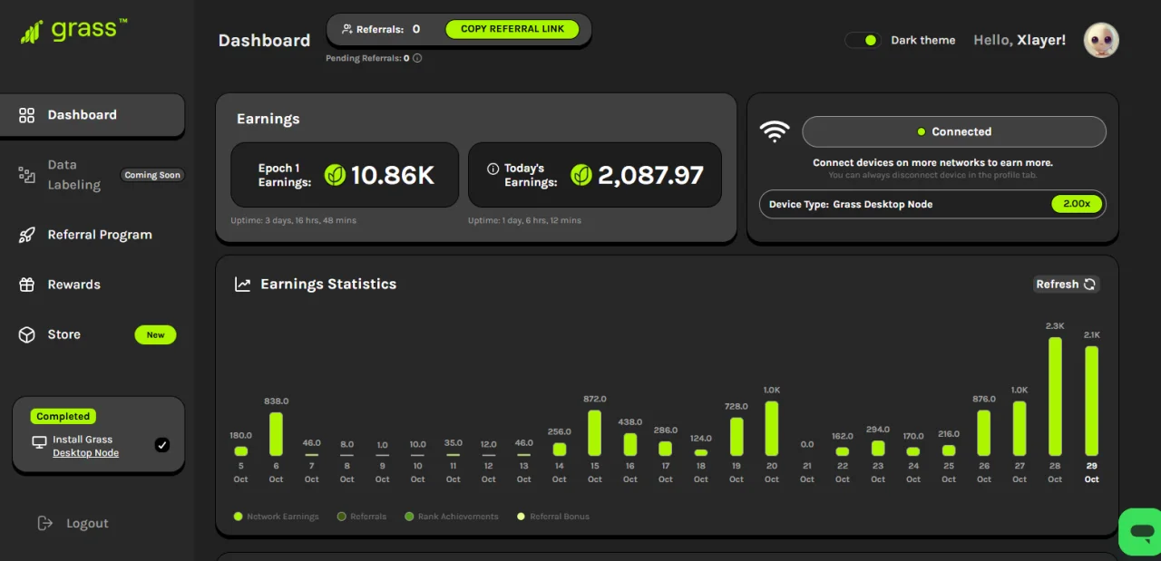
Task: Toggle Rank Achievements legend series
Action: pyautogui.click(x=452, y=517)
